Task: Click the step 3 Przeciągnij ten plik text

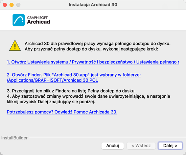Action: 71,91
